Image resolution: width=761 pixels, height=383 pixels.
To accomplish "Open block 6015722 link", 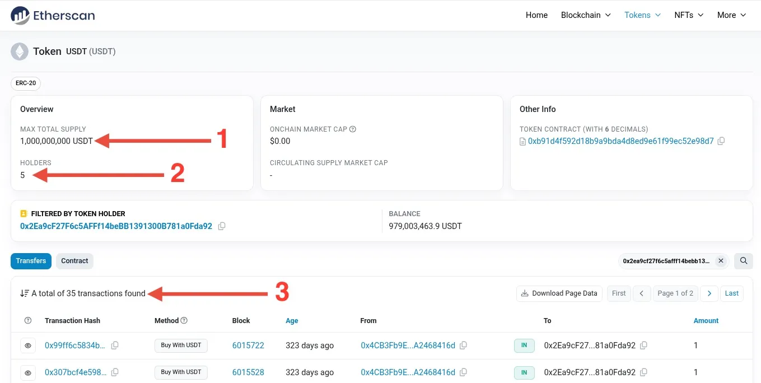I will click(x=248, y=345).
